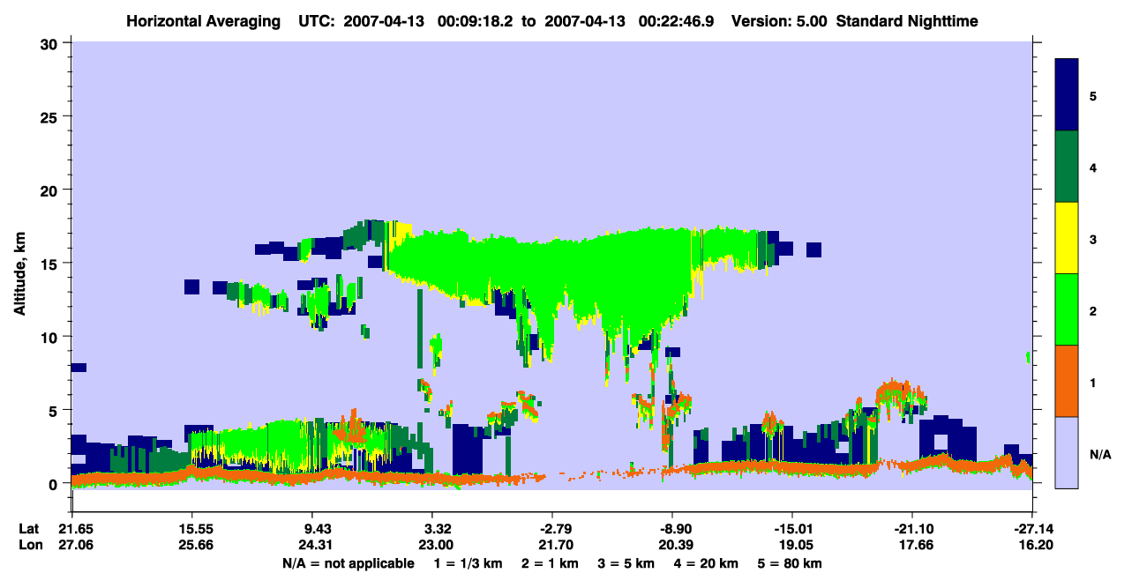Click the latitude value -15.01
1147x588 pixels.
pos(791,529)
